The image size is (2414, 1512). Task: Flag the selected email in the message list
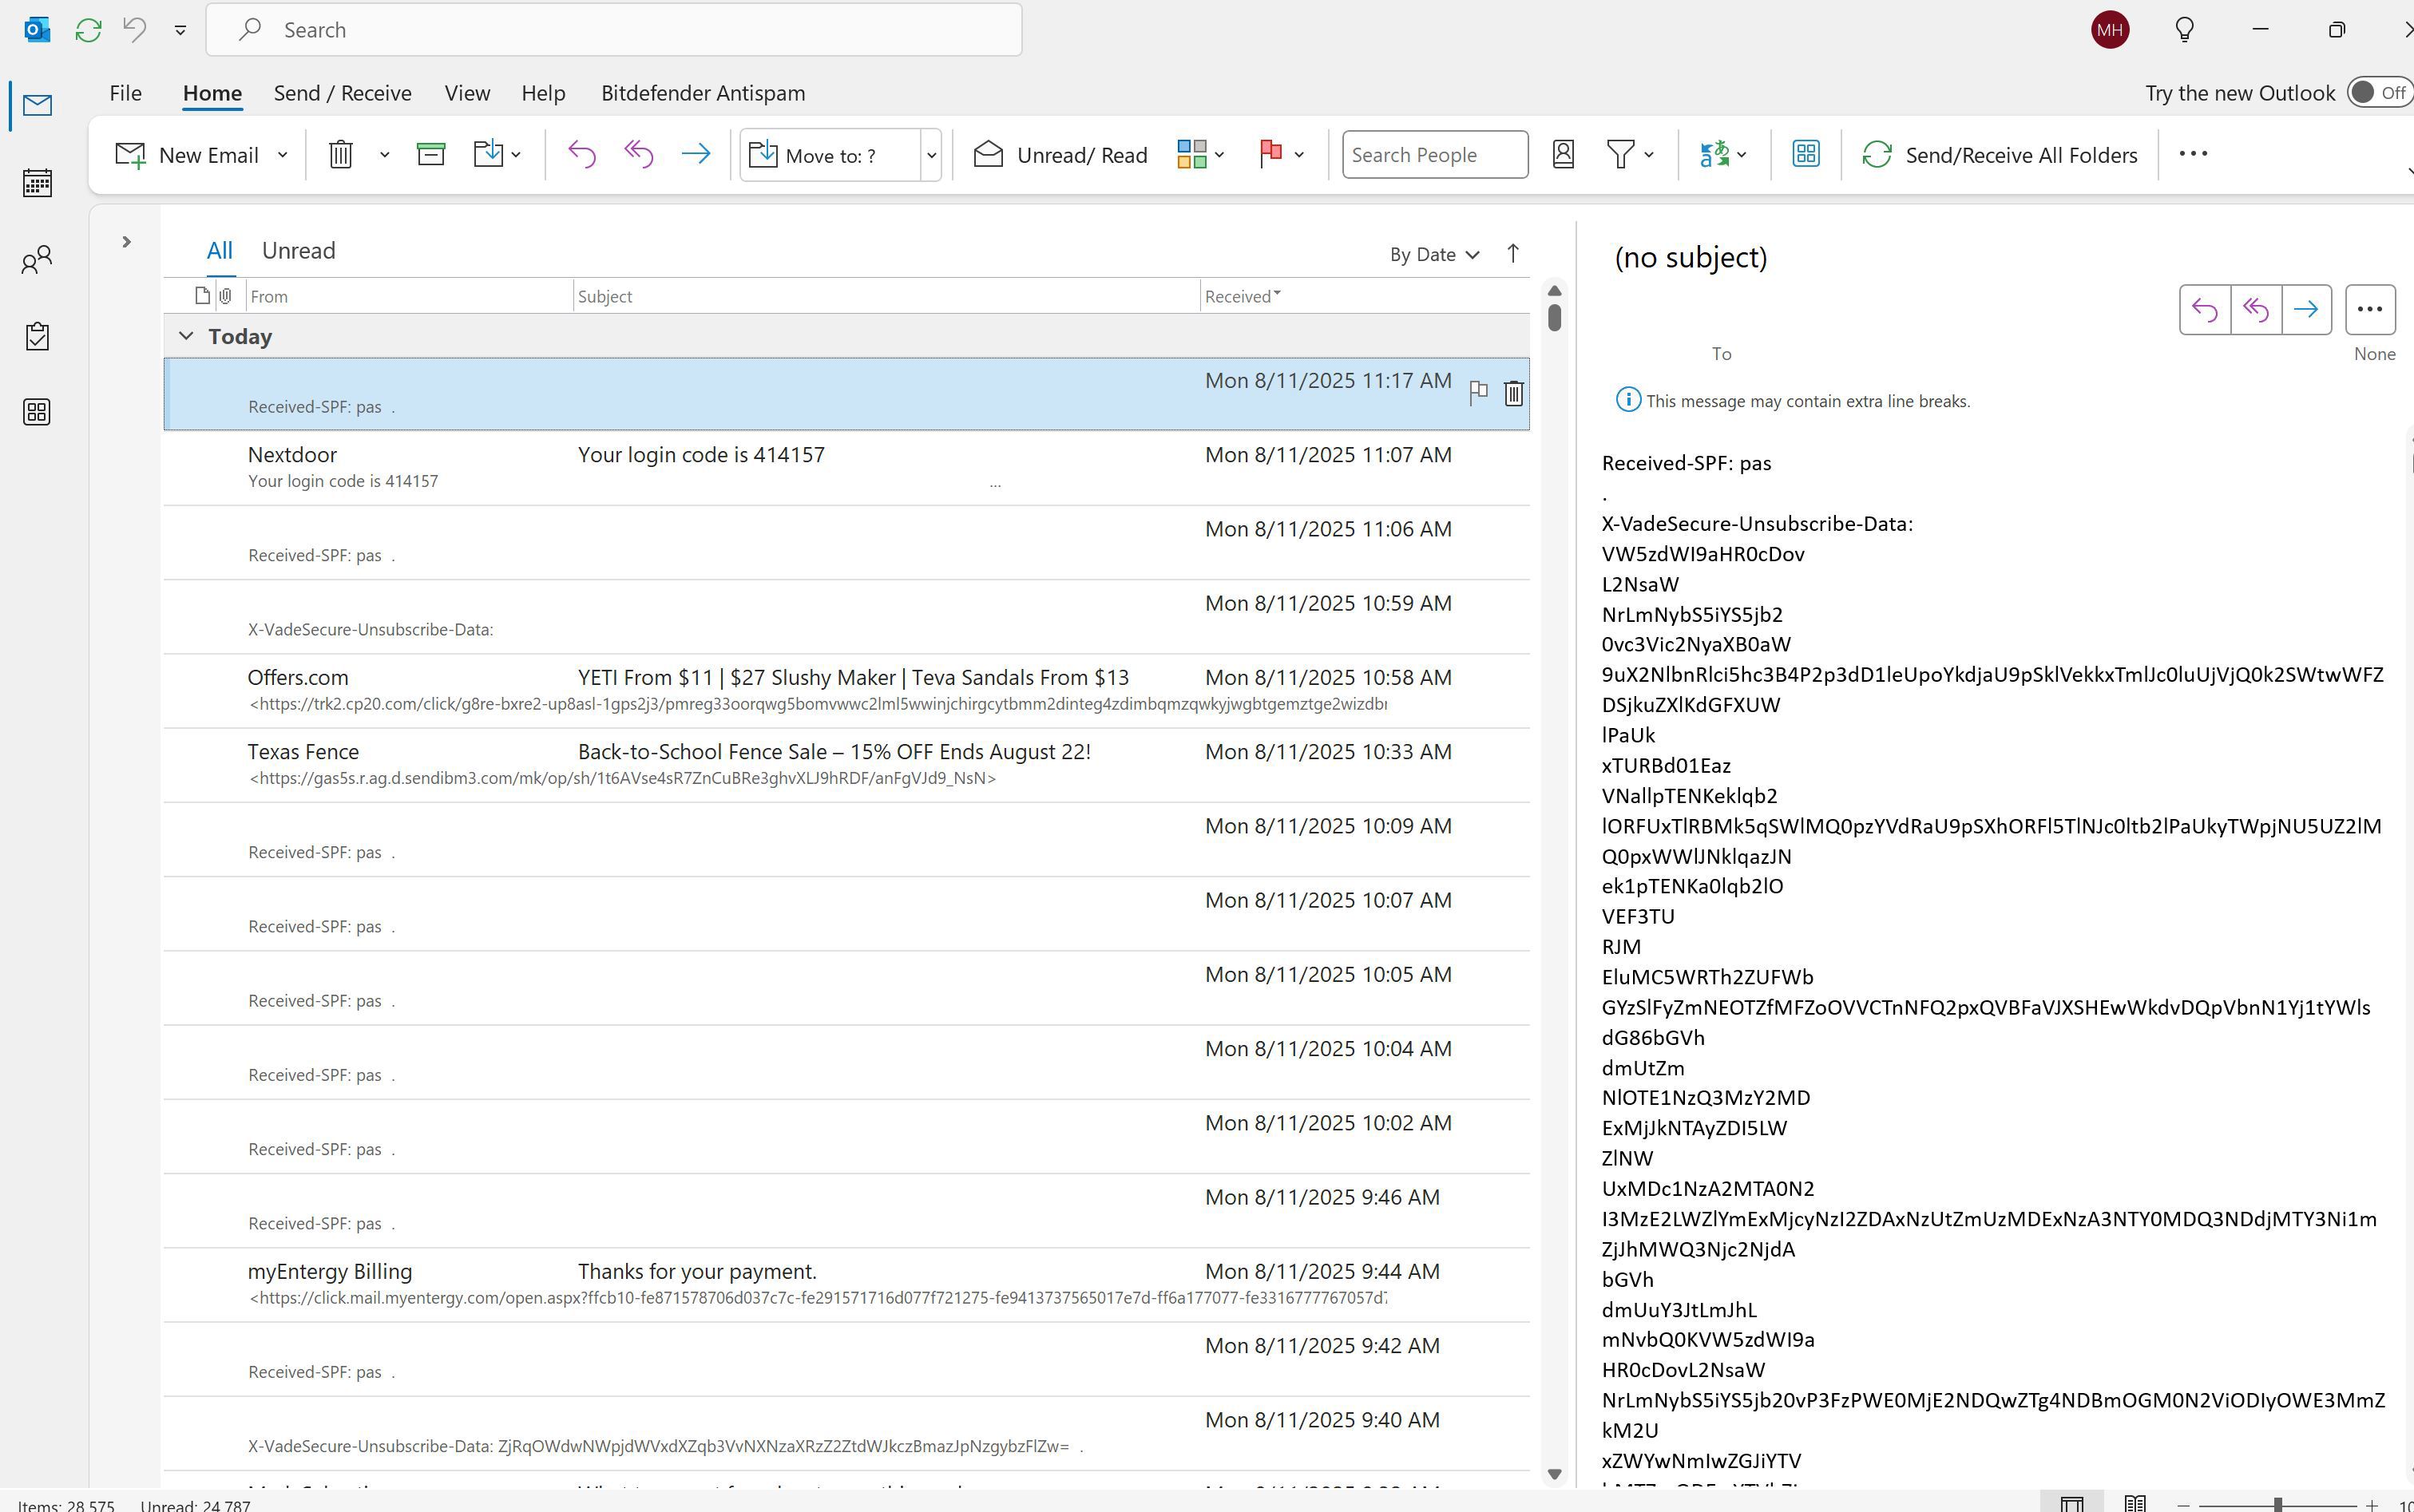[1478, 393]
